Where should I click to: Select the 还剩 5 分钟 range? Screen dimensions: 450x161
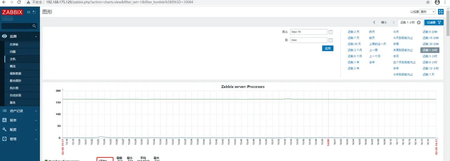(x=430, y=32)
